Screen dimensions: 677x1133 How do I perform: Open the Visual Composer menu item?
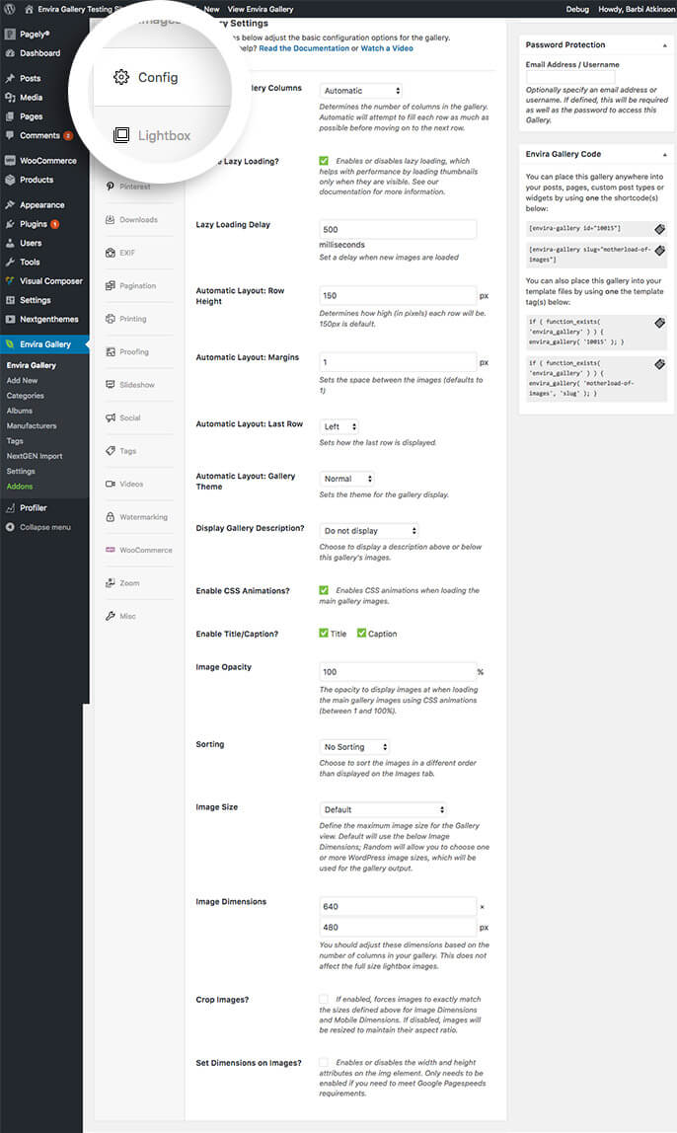(44, 281)
